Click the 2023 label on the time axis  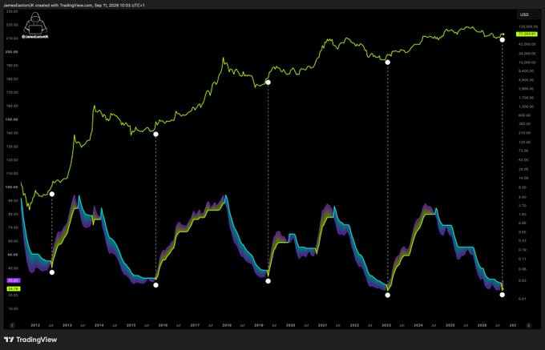pyautogui.click(x=386, y=325)
